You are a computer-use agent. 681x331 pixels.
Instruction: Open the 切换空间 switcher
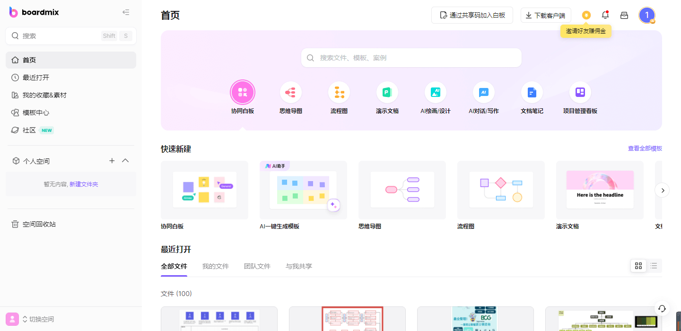(x=38, y=319)
